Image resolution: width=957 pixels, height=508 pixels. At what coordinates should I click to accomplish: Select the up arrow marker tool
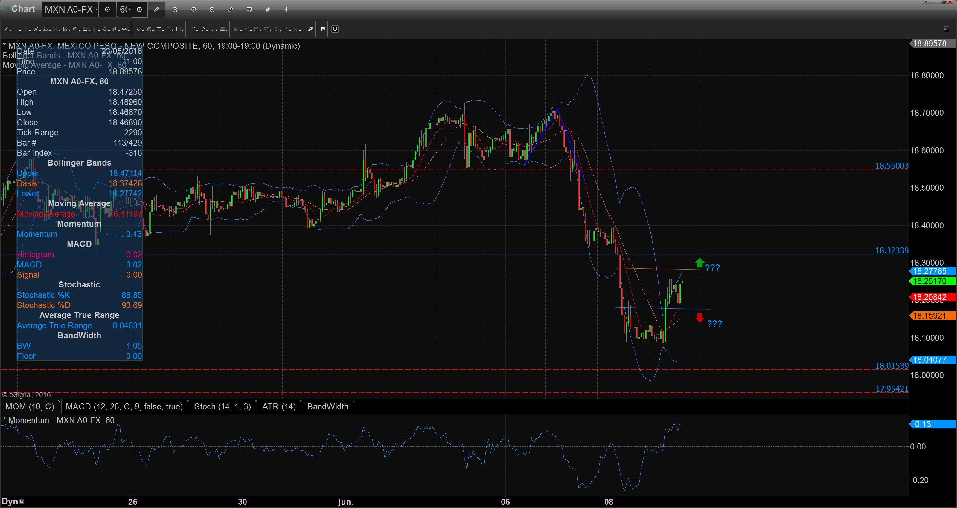(x=203, y=29)
